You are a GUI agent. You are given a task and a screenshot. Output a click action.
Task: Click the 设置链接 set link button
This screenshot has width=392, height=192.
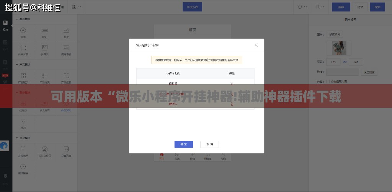pos(369,72)
